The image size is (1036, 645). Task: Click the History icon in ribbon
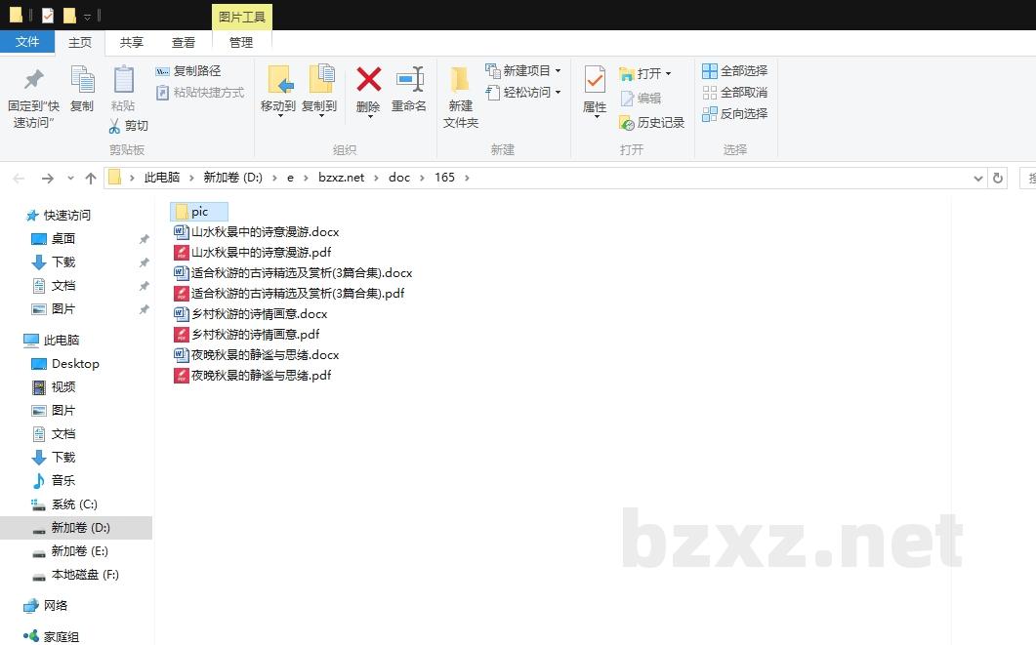click(627, 123)
